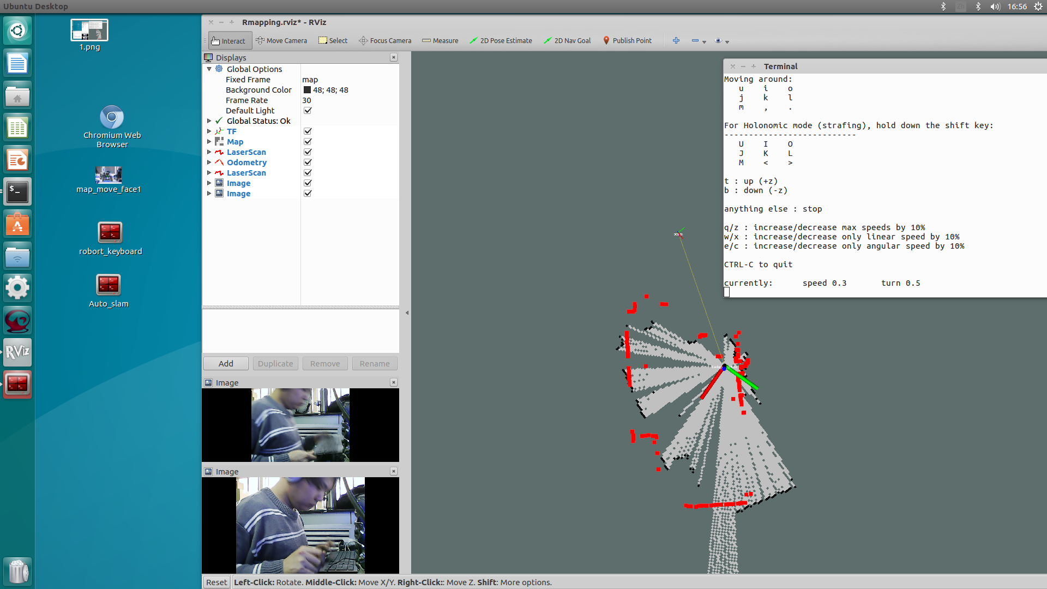Collapse the Global Options section
The width and height of the screenshot is (1047, 589).
209,69
